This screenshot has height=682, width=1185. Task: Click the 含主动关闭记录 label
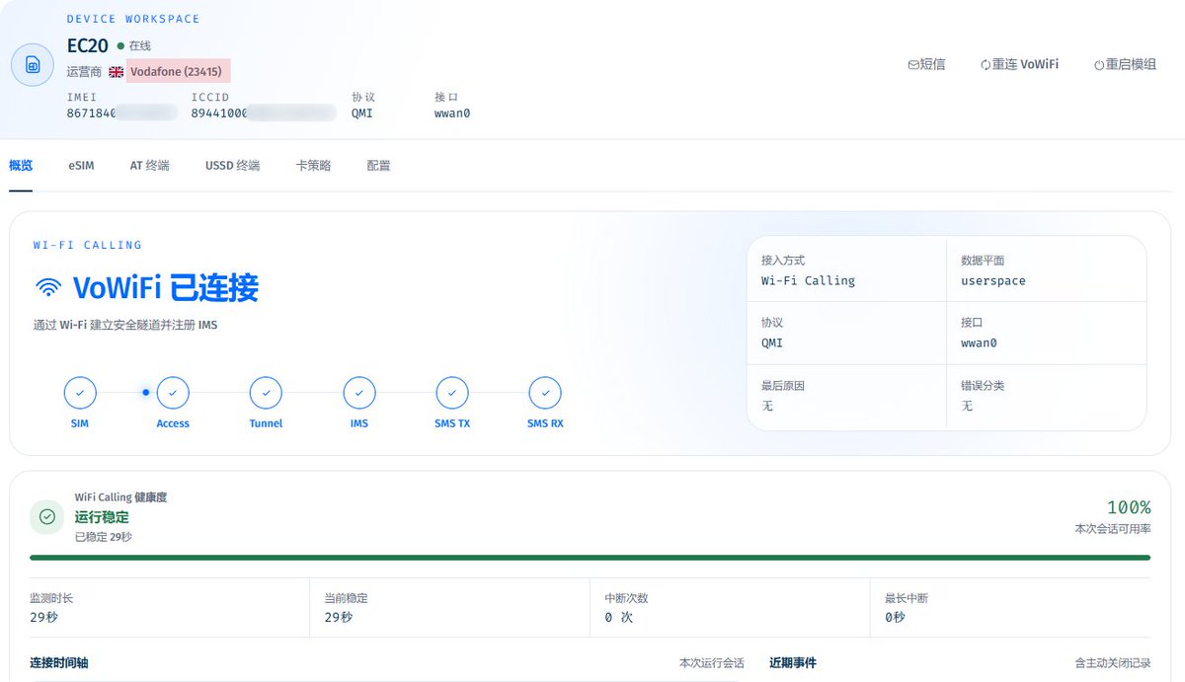[1113, 663]
